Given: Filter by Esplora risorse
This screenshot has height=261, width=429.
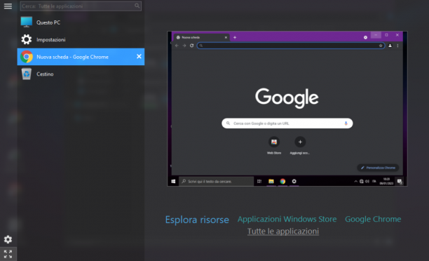Looking at the screenshot, I should click(x=197, y=220).
